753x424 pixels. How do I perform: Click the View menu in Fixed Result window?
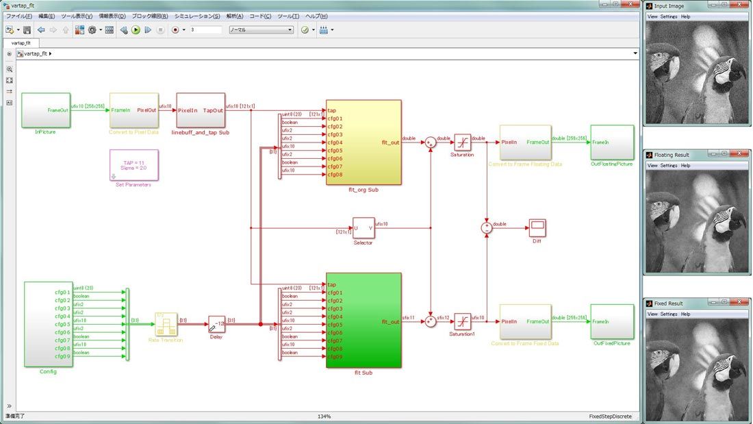tap(652, 314)
